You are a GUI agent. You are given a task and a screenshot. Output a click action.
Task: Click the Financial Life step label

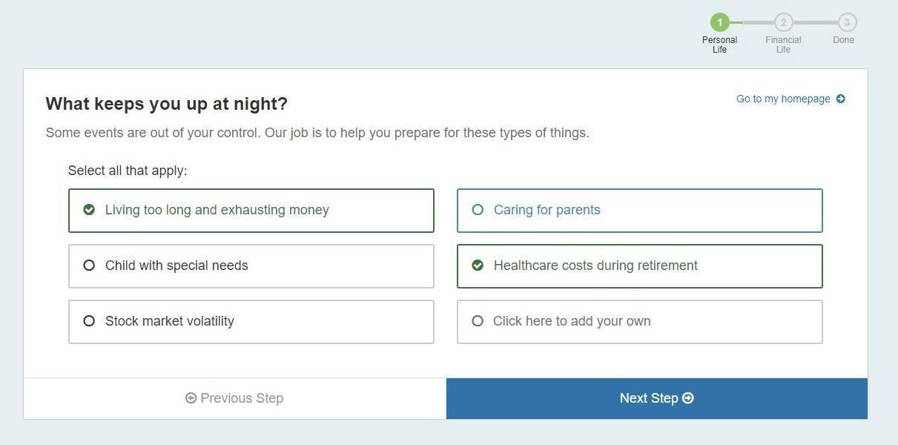pos(783,44)
